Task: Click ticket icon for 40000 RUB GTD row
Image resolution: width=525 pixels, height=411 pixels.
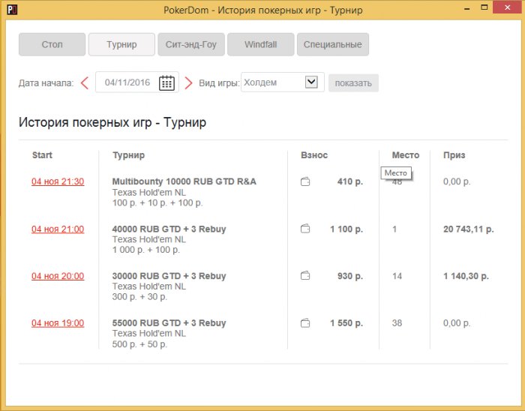Action: pos(305,229)
